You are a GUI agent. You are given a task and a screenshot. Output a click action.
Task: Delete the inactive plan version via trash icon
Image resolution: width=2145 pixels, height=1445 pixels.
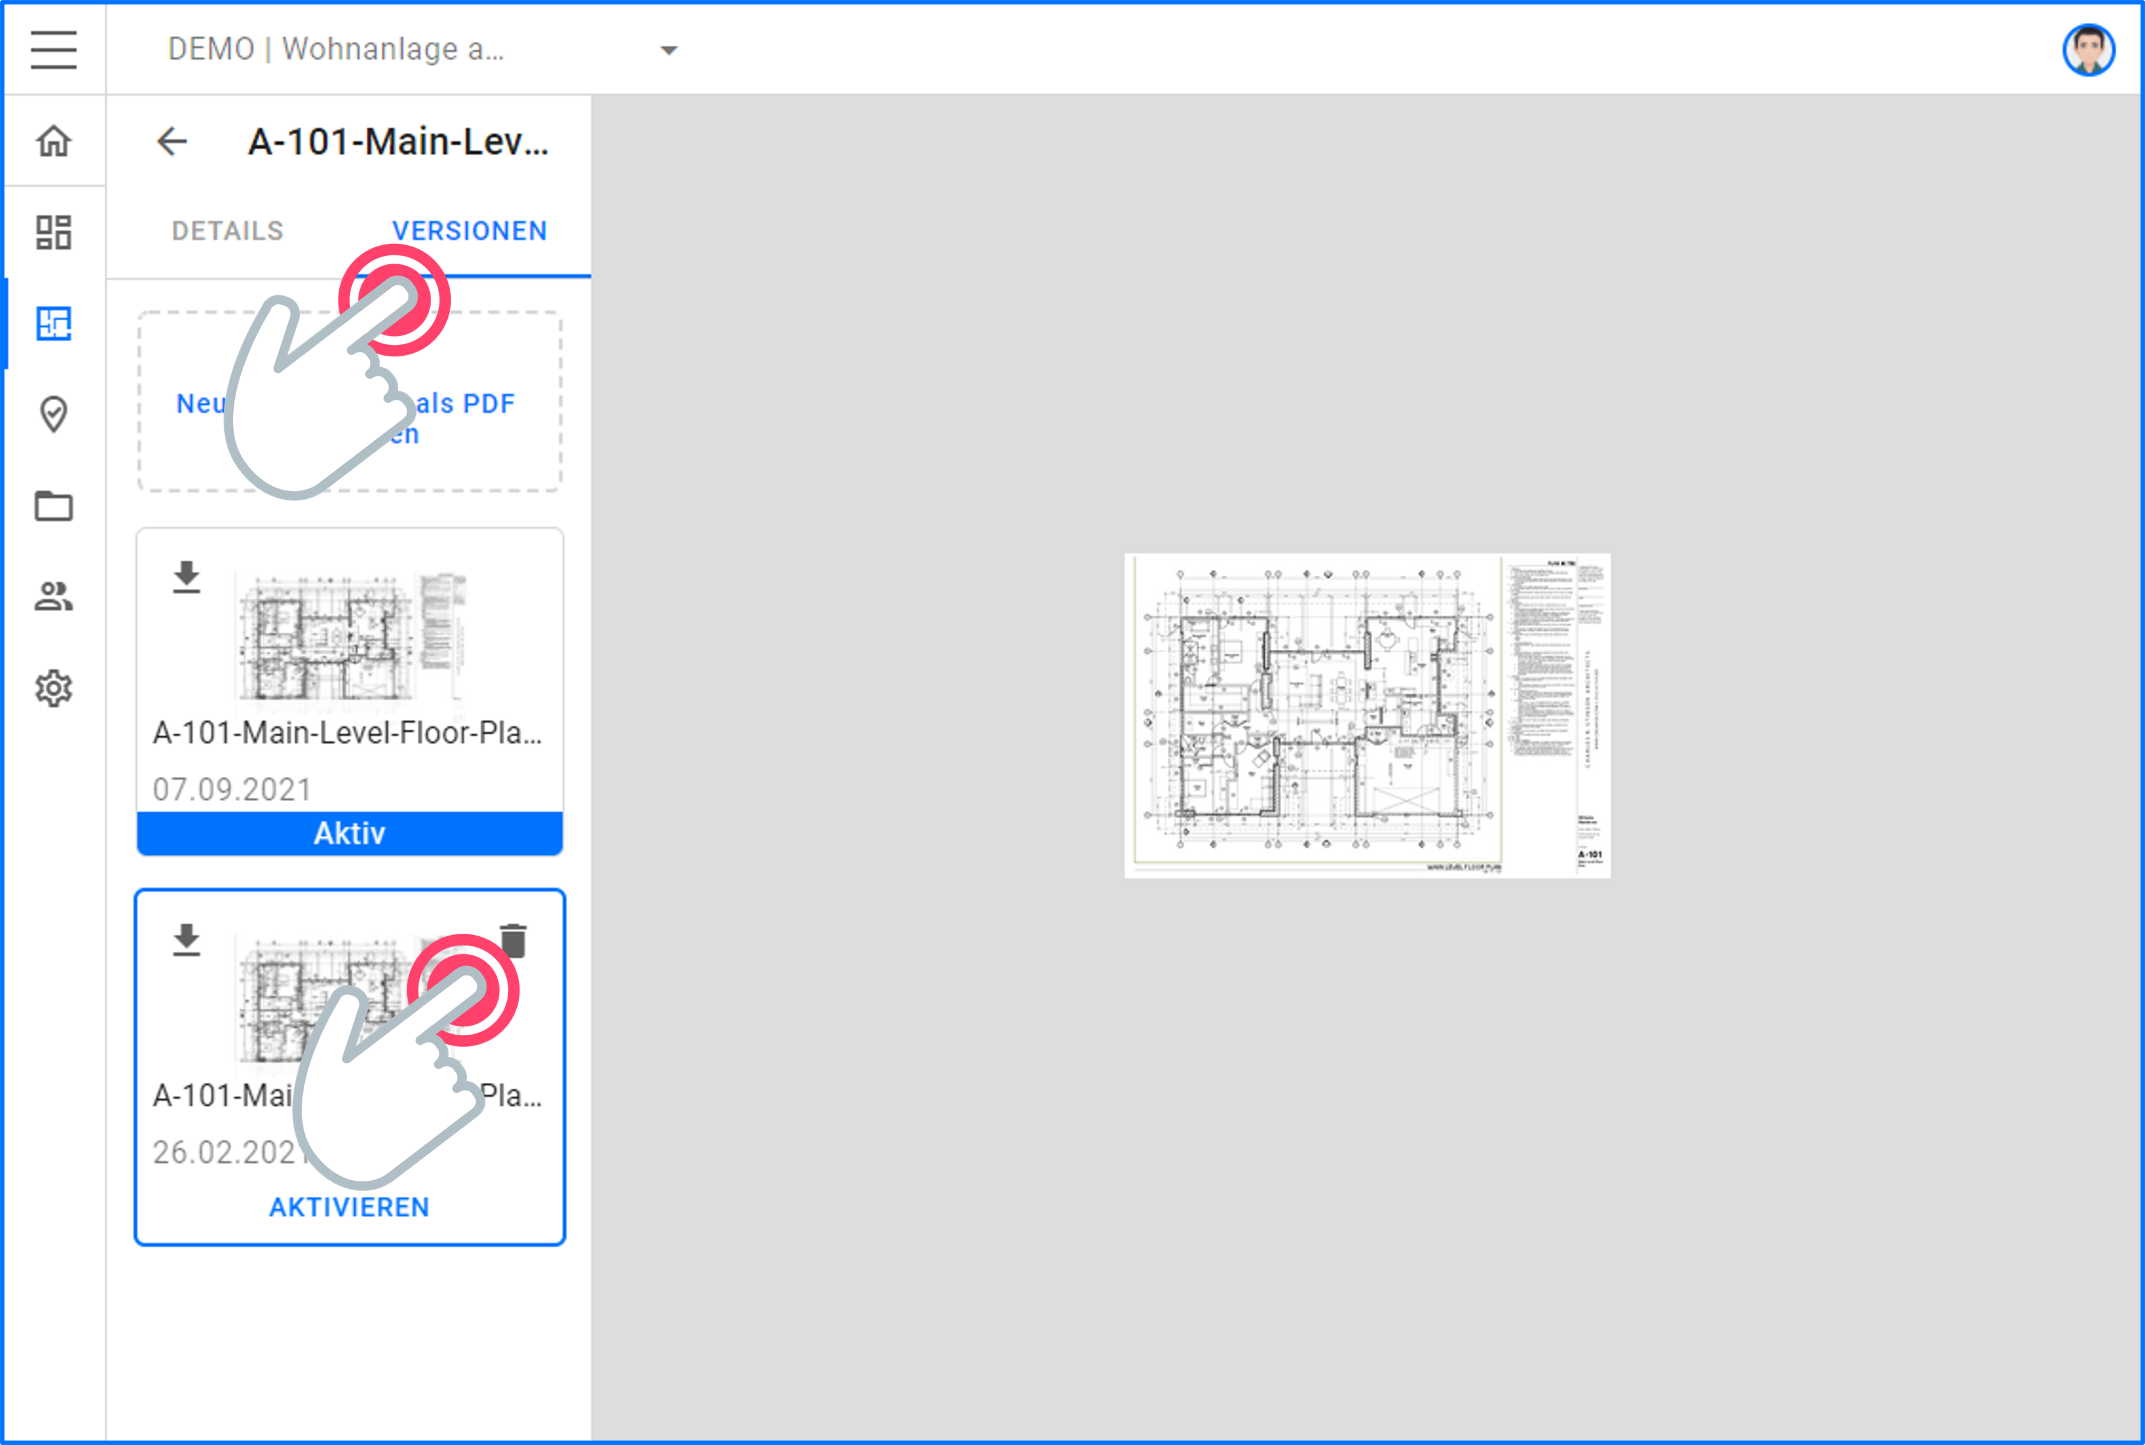tap(513, 941)
